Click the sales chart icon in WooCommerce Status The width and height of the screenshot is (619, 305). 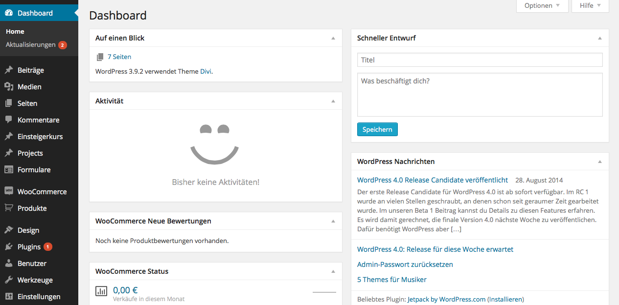[101, 291]
